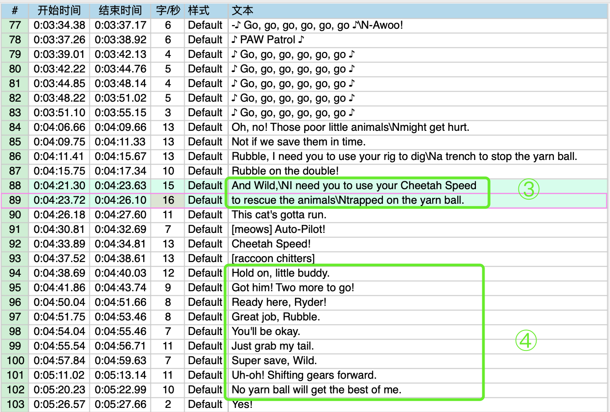
Task: Select line '[meows] Auto-Pilot!'
Action: (279, 229)
